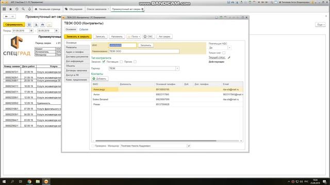The height and width of the screenshot is (185, 330).
Task: Select the Объекты side section
Action: point(77,66)
